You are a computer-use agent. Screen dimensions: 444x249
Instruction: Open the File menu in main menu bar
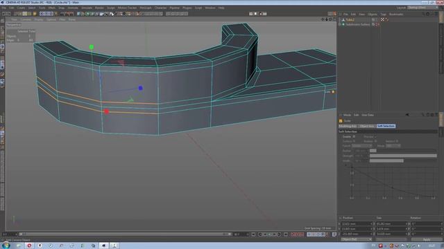coord(3,8)
